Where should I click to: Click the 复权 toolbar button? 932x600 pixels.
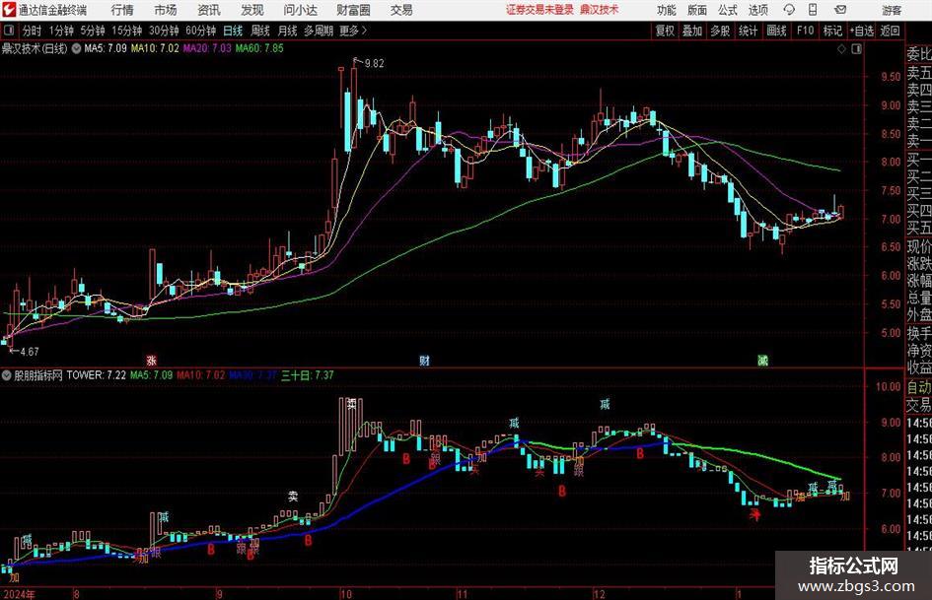(665, 31)
